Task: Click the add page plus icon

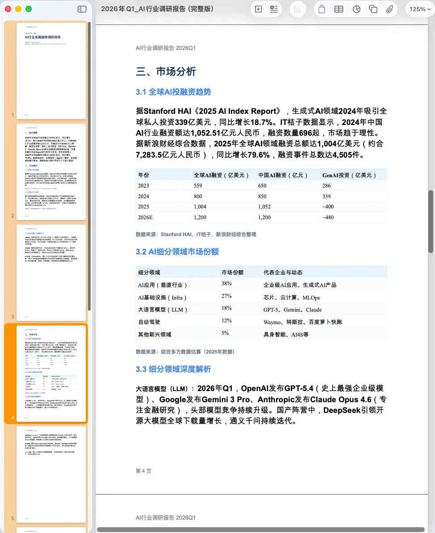Action: [259, 9]
